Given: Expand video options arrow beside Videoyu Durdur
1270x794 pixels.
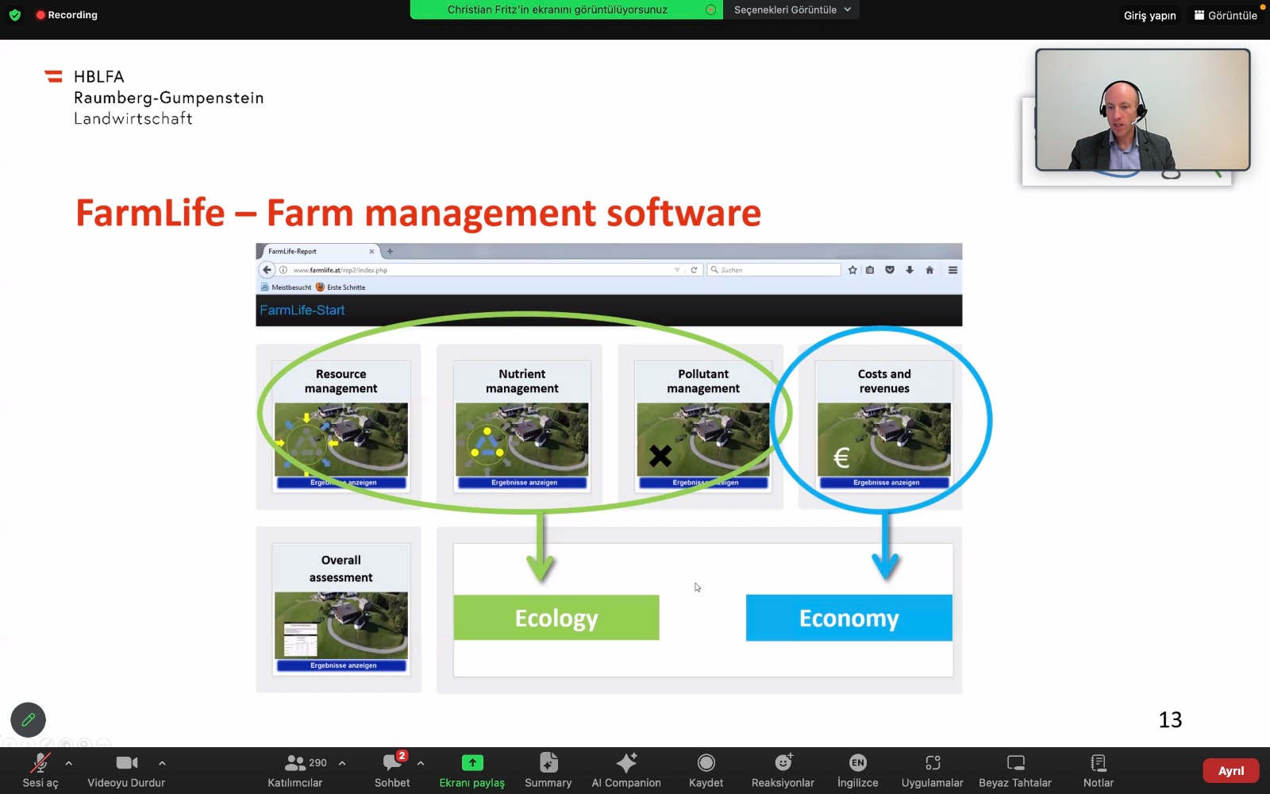Looking at the screenshot, I should click(162, 763).
